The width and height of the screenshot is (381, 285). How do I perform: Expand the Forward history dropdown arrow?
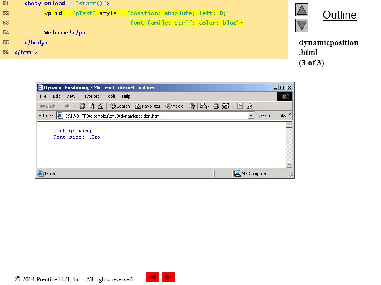[74, 106]
